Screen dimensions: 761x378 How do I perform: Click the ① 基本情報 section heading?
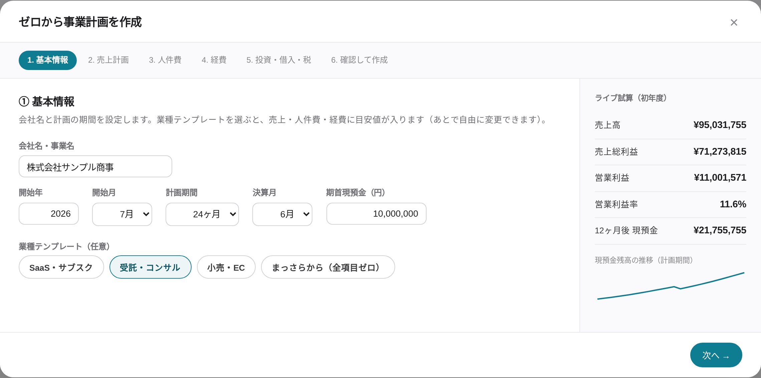coord(47,101)
